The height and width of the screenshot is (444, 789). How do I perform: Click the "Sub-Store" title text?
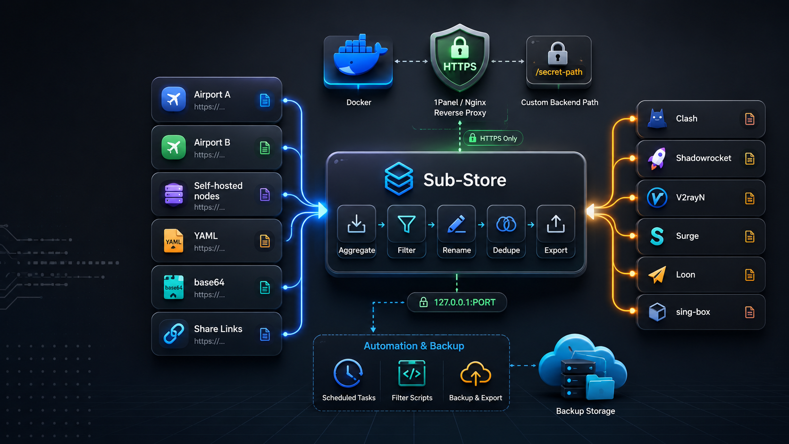tap(465, 180)
